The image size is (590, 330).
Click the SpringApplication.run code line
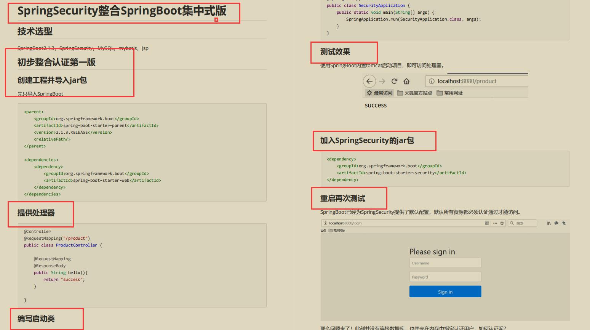(x=414, y=19)
